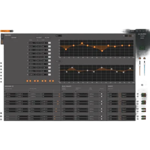Toggle bypass button for EQ band 2
The image size is (150, 150).
(x=49, y=46)
